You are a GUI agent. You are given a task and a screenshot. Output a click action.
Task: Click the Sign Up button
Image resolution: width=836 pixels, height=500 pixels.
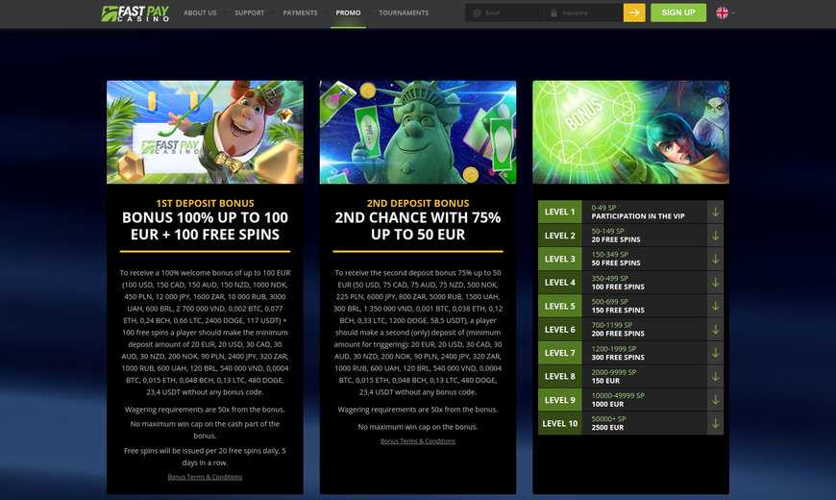678,12
